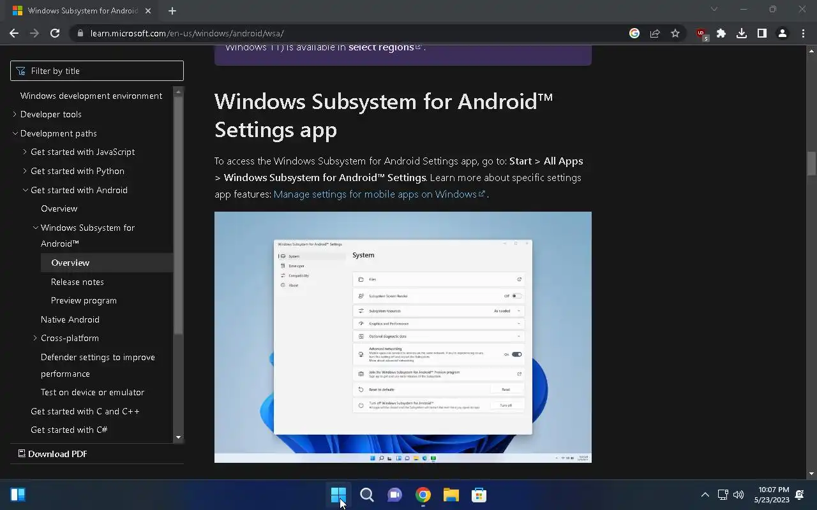Share this page icon
The image size is (817, 510).
pyautogui.click(x=655, y=33)
